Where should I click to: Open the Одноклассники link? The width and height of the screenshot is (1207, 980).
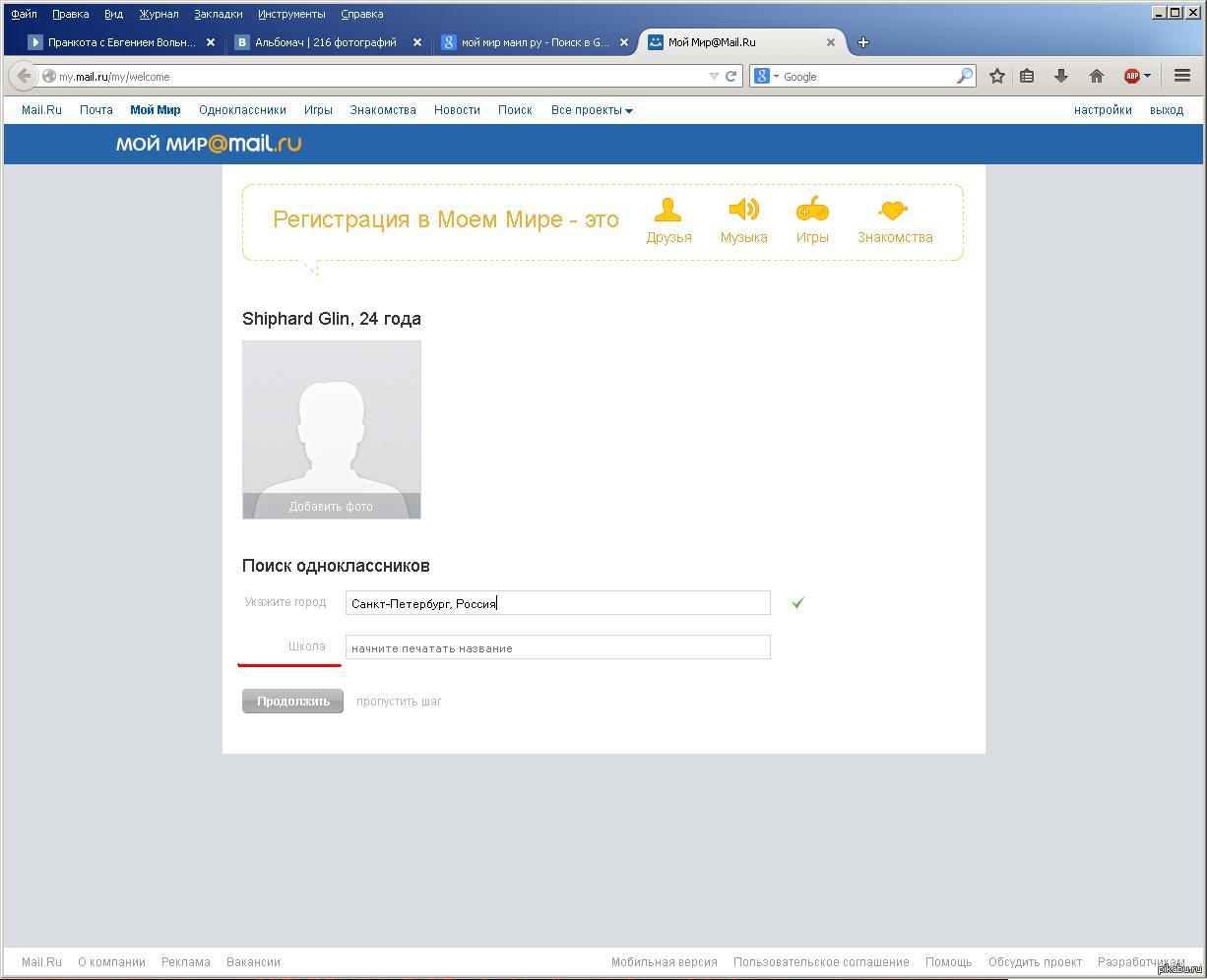pos(242,110)
